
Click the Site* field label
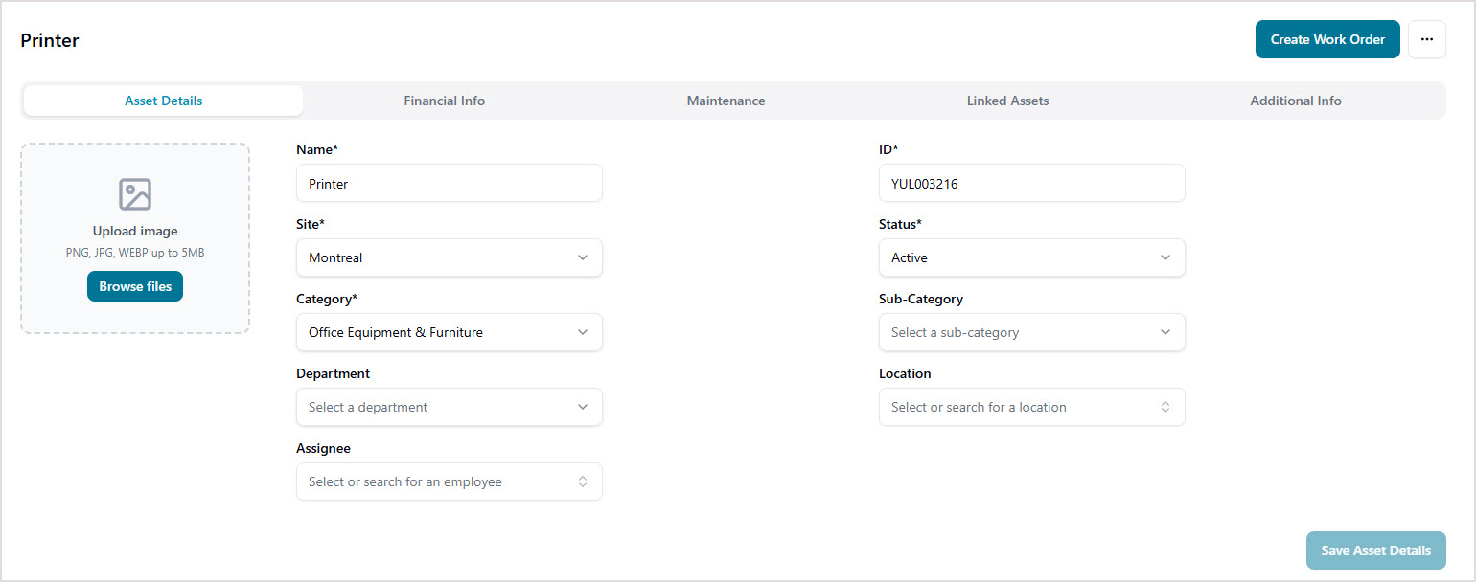click(311, 224)
